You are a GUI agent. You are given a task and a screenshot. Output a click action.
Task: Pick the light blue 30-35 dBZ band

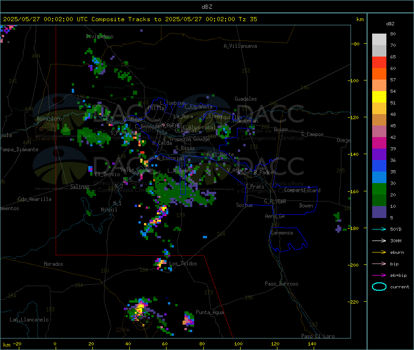pyautogui.click(x=379, y=178)
